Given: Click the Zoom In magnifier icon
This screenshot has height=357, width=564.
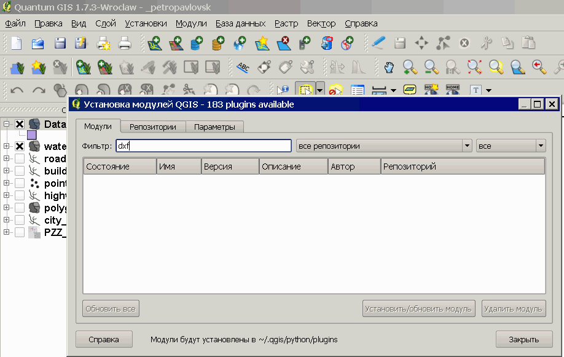Looking at the screenshot, I should click(410, 66).
